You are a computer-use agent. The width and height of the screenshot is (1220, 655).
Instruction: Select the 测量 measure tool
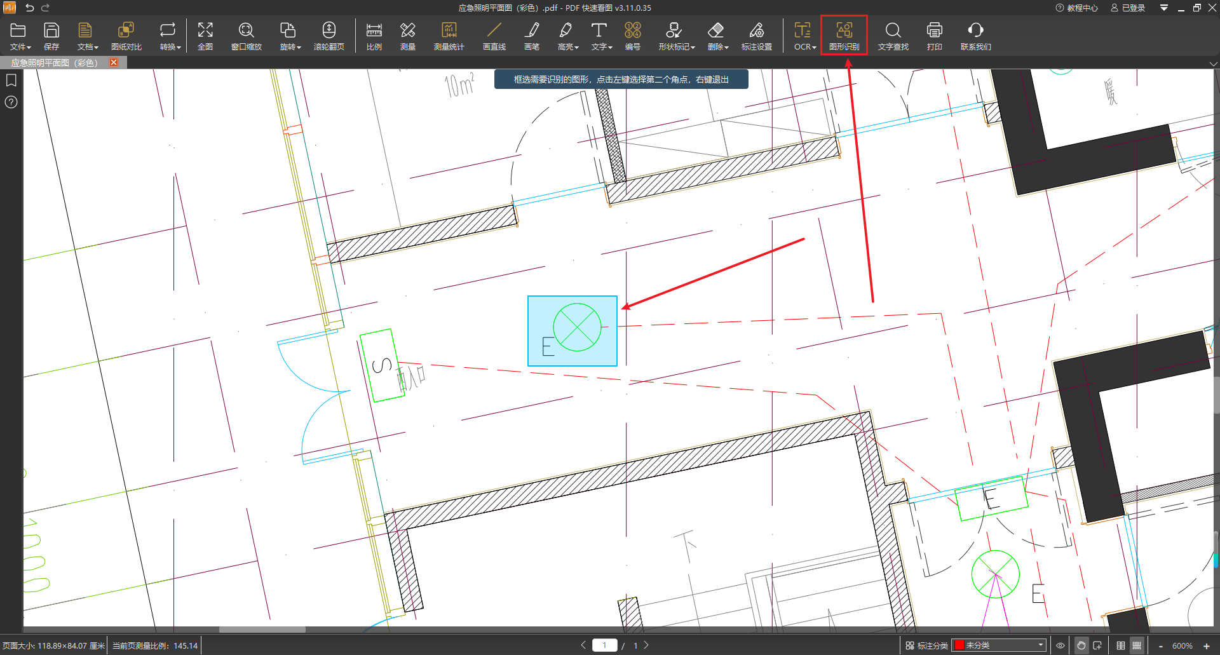point(408,36)
